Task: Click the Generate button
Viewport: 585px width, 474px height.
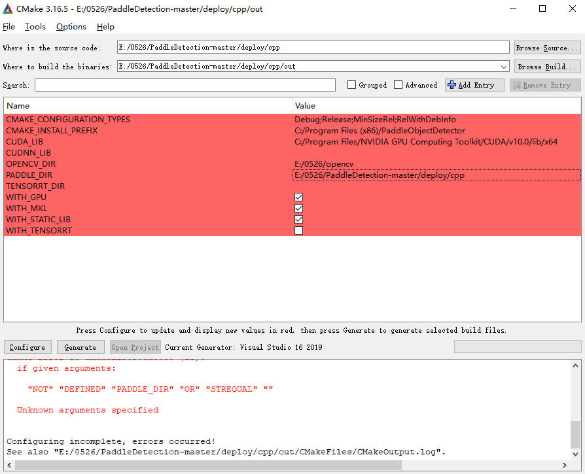Action: (80, 347)
